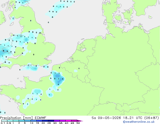Select the 0.5 mm legend color swatch
This screenshot has width=160, height=124.
[x=10, y=121]
